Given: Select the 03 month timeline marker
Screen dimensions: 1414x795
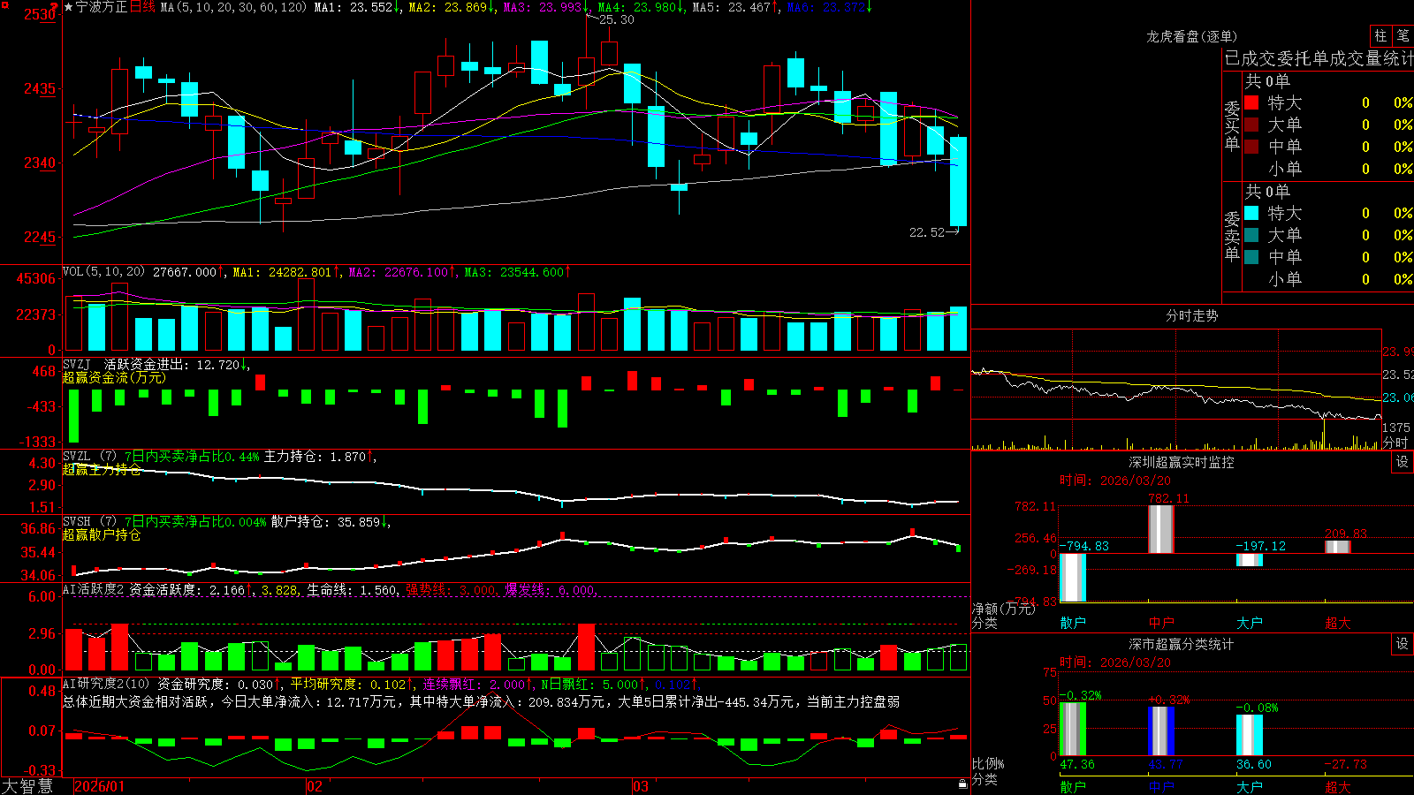Looking at the screenshot, I should pyautogui.click(x=641, y=786).
